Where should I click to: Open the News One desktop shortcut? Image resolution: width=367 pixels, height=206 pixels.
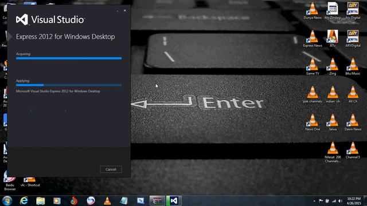point(313,122)
